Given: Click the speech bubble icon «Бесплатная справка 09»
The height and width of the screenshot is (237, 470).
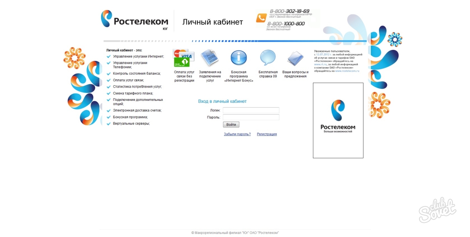Looking at the screenshot, I should tap(267, 57).
